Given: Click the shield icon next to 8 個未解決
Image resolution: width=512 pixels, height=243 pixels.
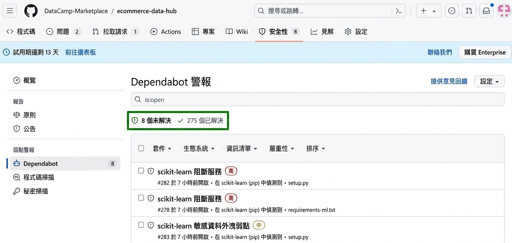Looking at the screenshot, I should 135,120.
